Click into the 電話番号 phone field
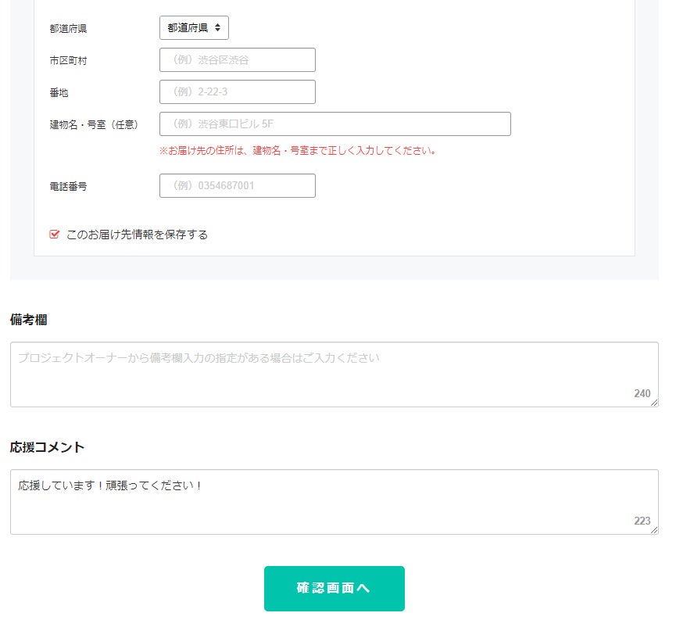 coord(238,186)
